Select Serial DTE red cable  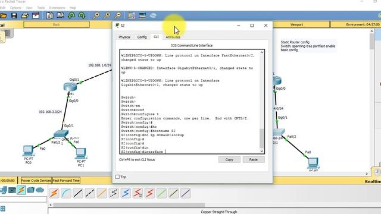[x=149, y=193]
